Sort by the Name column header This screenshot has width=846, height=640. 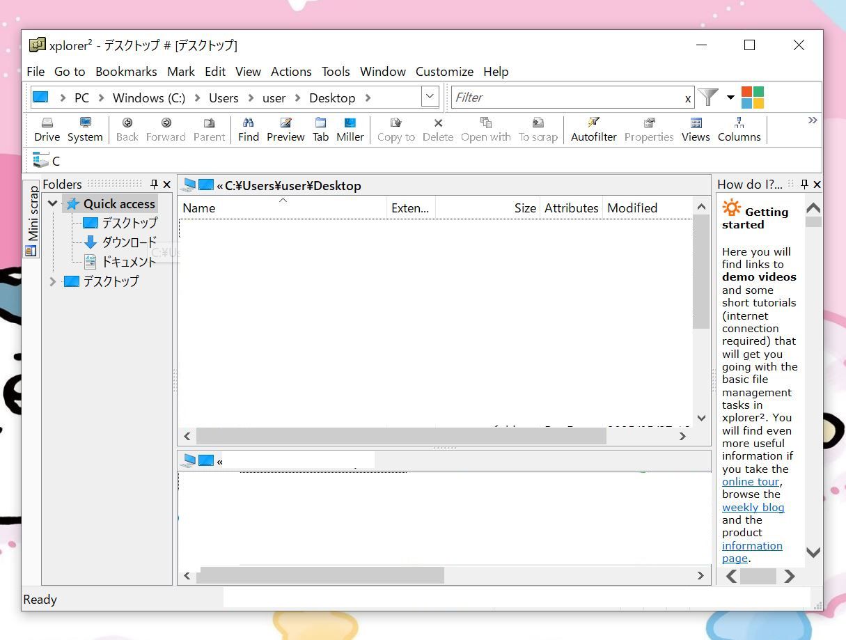[283, 208]
